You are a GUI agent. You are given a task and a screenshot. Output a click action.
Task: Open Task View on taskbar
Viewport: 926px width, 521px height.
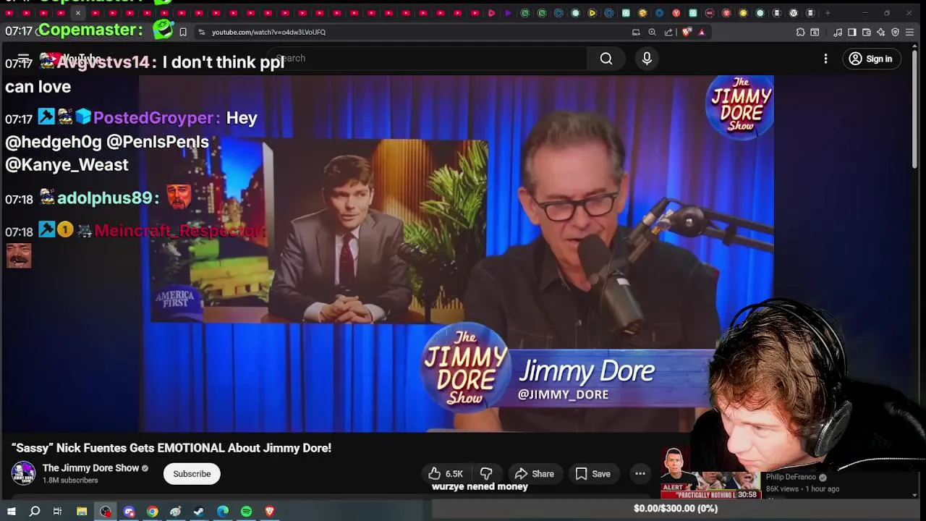coord(57,512)
